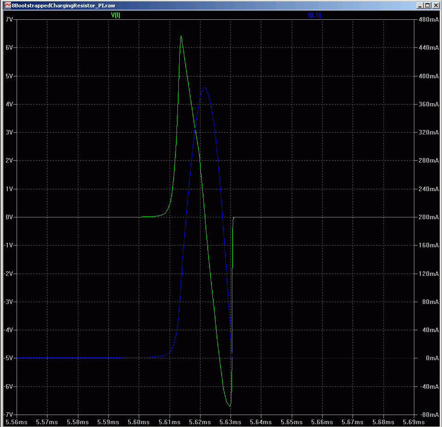Click the 7V label on left axis

9,19
